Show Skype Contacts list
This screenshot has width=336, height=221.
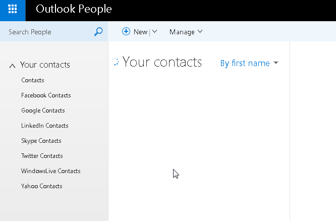[41, 141]
